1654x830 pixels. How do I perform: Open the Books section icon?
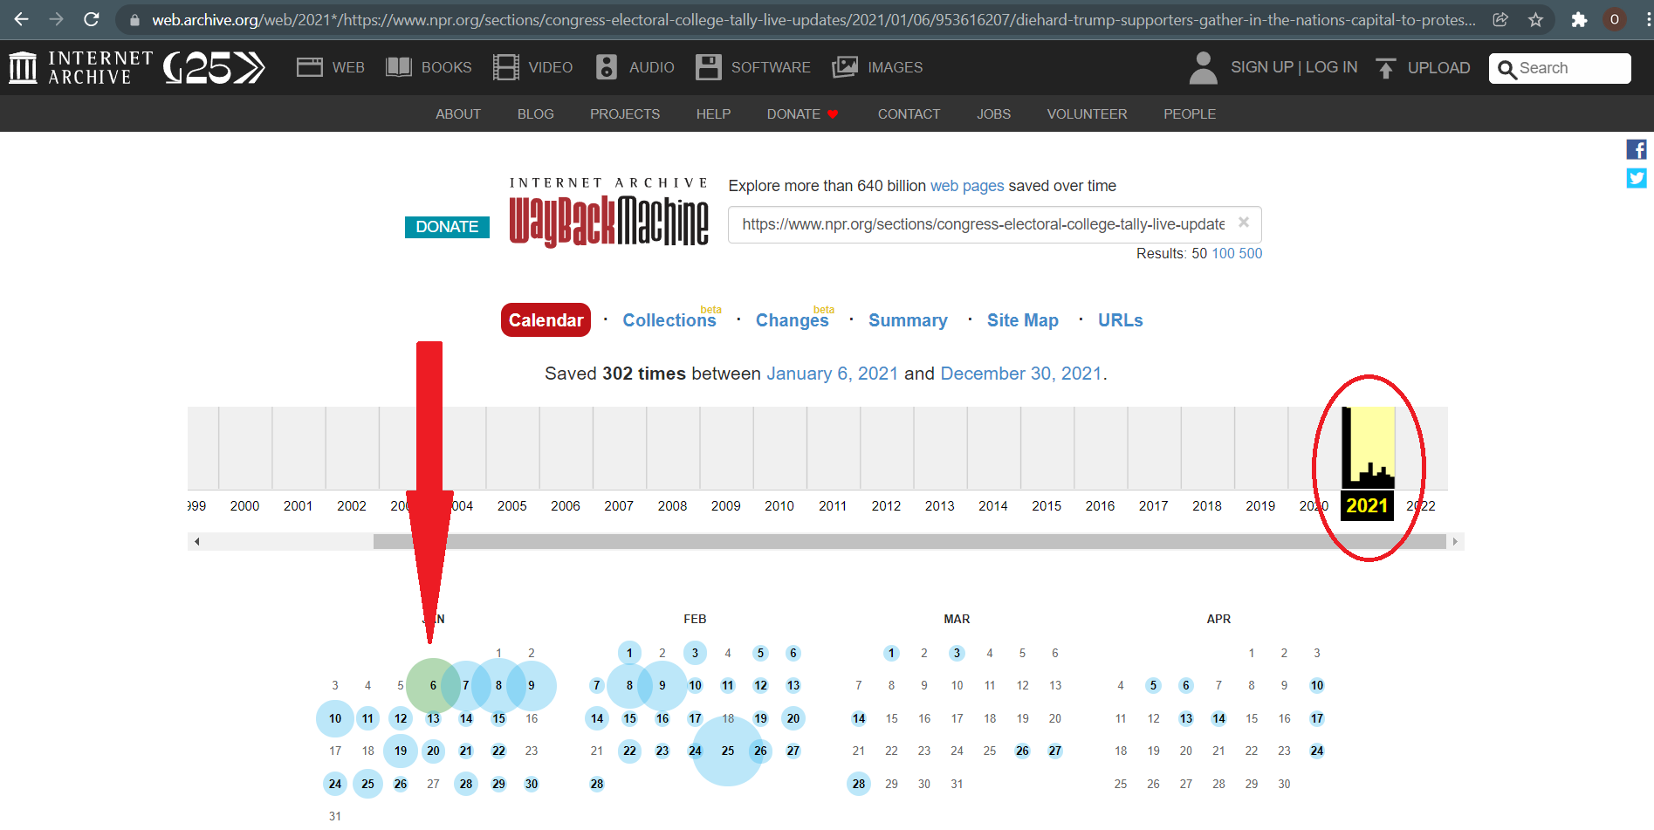(399, 67)
